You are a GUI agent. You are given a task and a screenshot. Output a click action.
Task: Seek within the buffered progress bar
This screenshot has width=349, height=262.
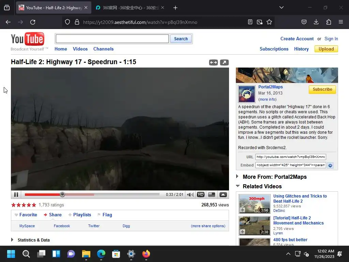pyautogui.click(x=79, y=194)
